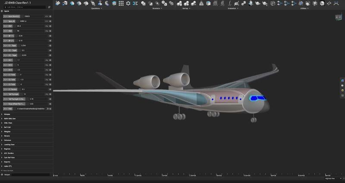345x183 pixels.
Task: Click the yellow icon on right edge panel
Action: pyautogui.click(x=342, y=90)
